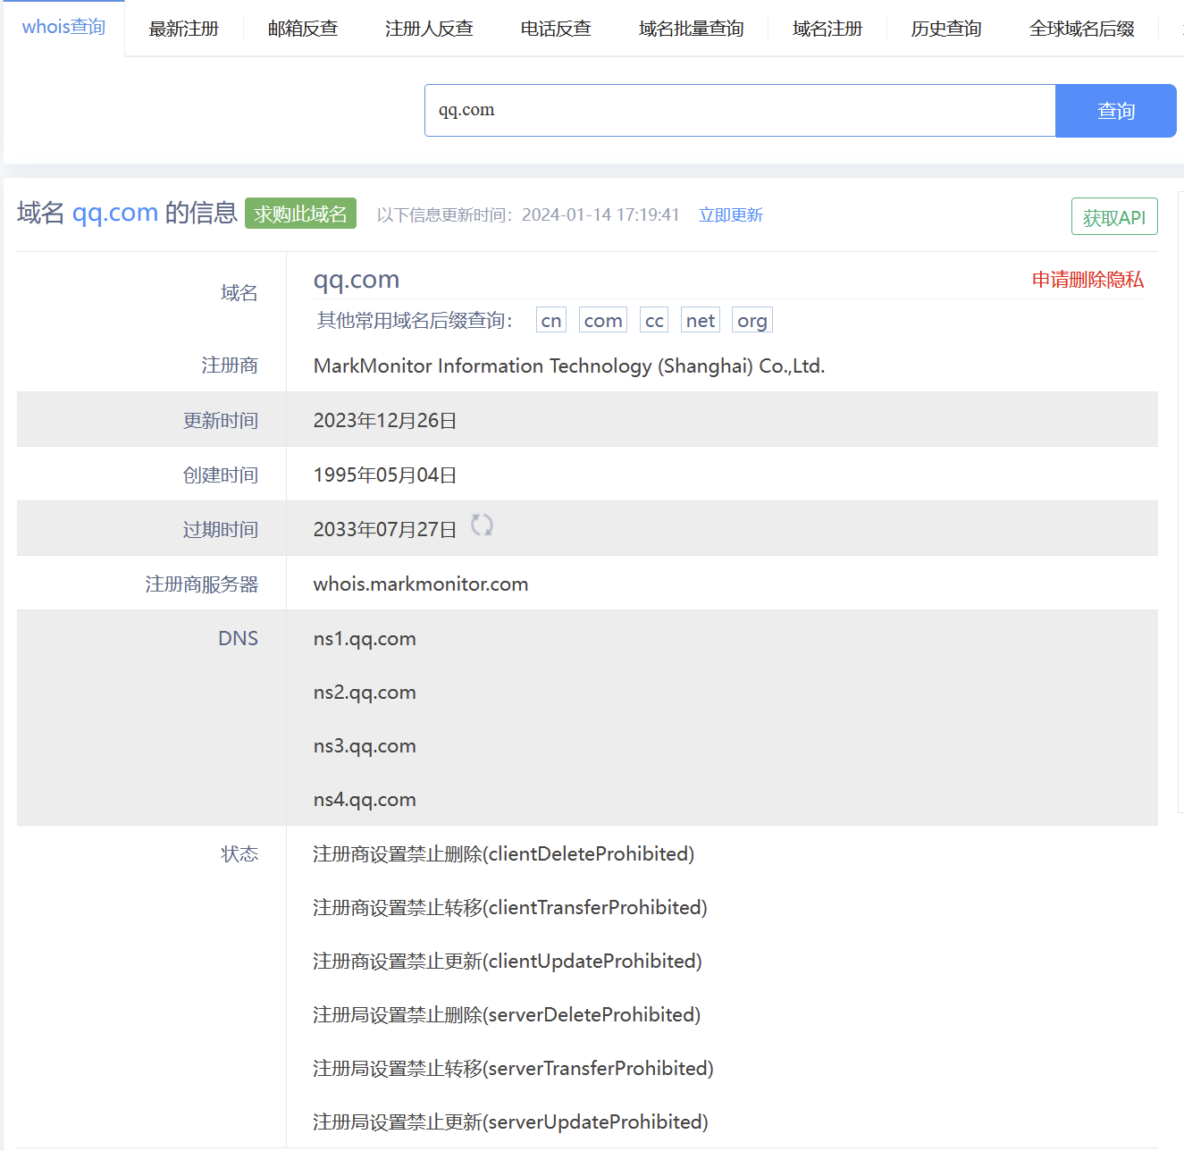1184x1151 pixels.
Task: Click the serverUpdateProhibited status line
Action: 510,1122
